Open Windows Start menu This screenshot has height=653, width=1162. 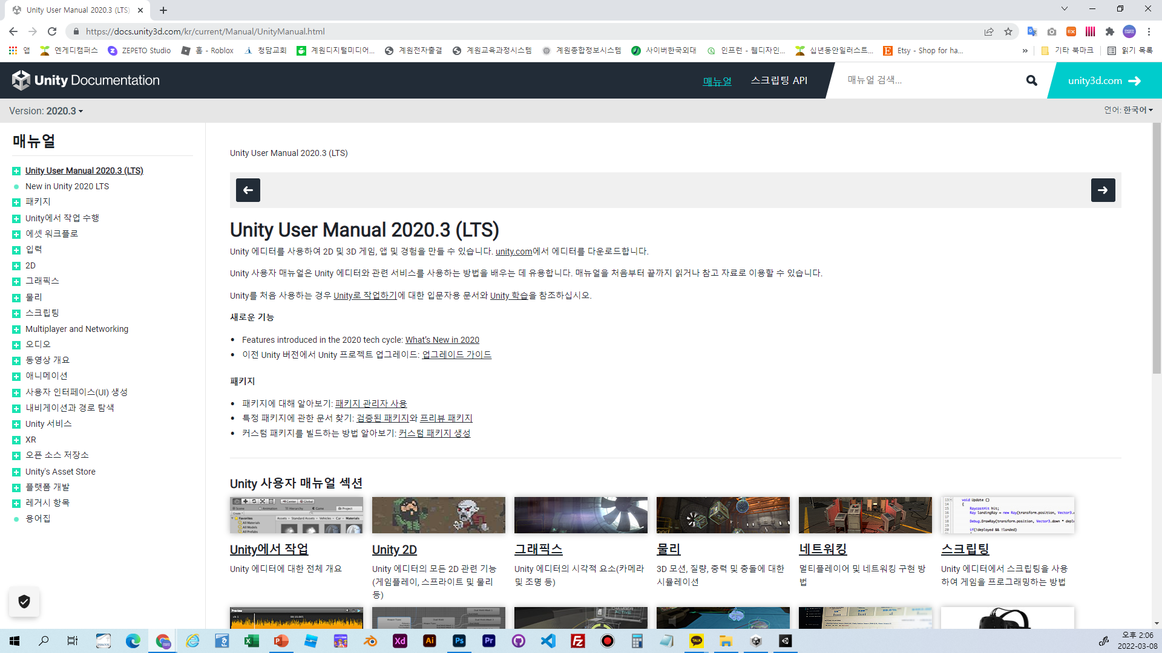[x=15, y=641]
